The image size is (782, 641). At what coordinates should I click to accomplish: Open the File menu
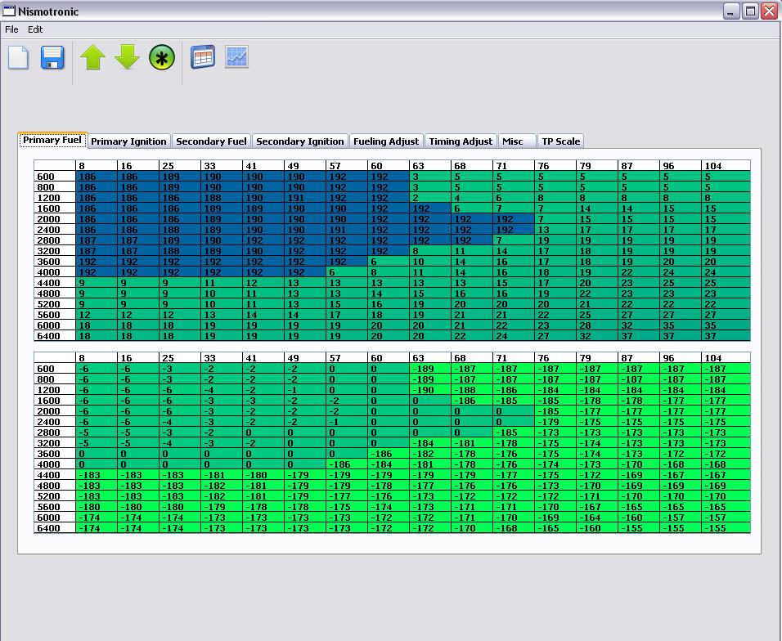[11, 29]
